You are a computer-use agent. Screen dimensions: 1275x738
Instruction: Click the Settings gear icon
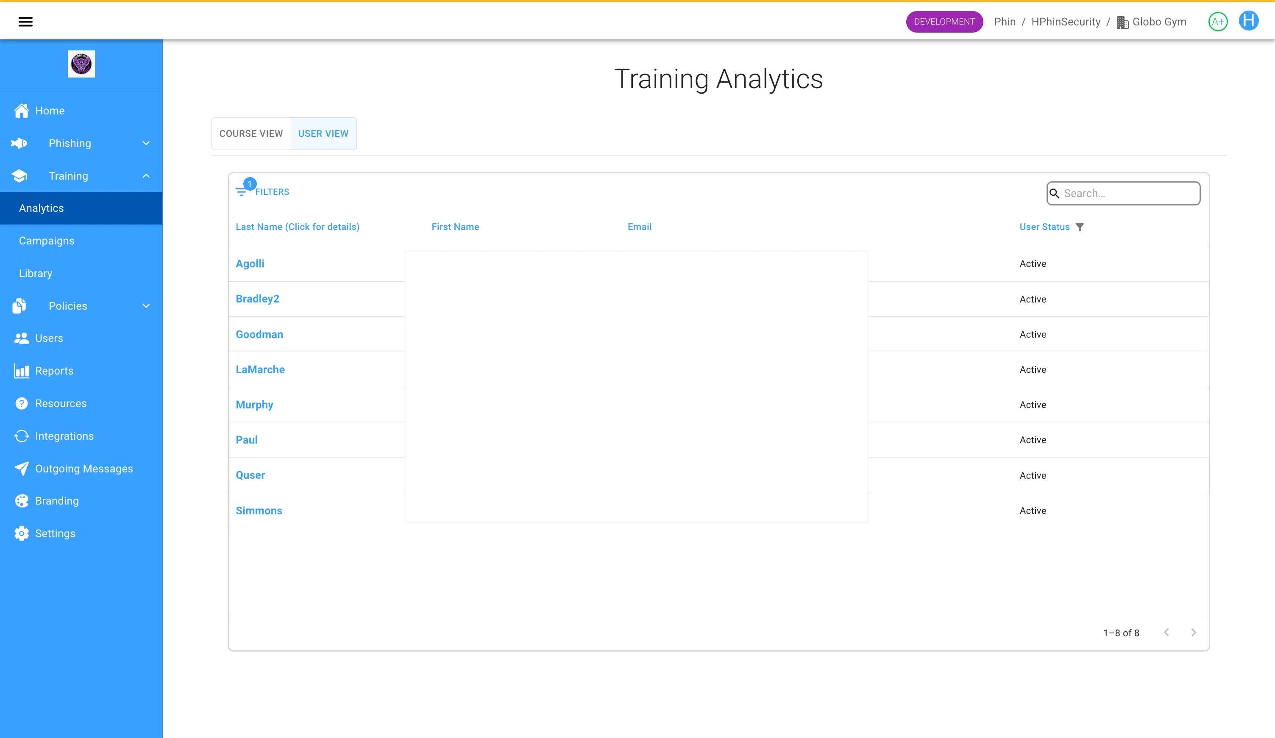pos(21,533)
